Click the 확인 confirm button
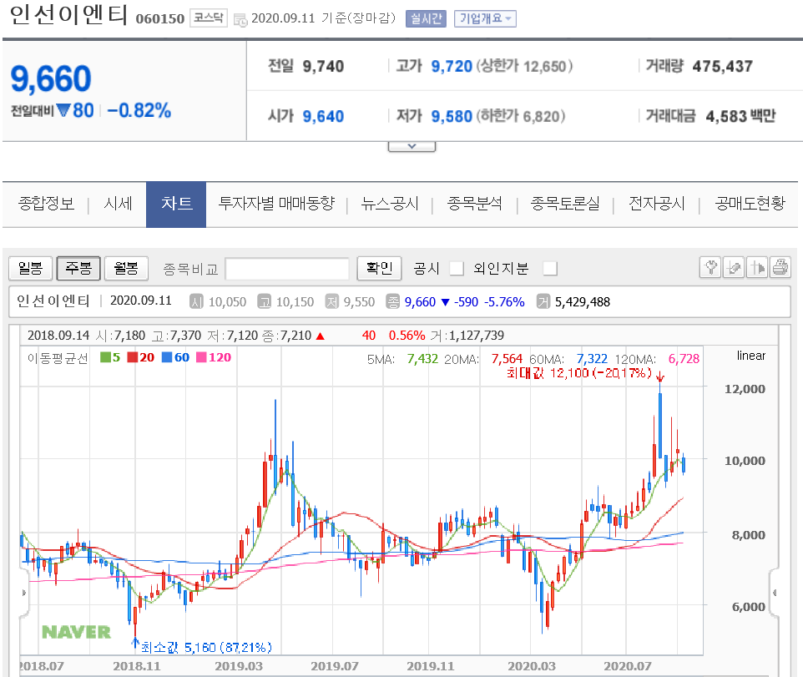This screenshot has width=803, height=677. pyautogui.click(x=379, y=268)
